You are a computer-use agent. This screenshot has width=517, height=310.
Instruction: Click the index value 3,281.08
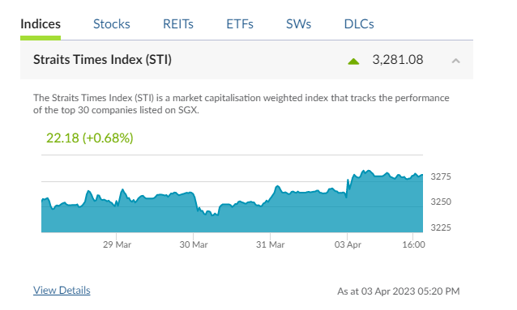(x=398, y=60)
